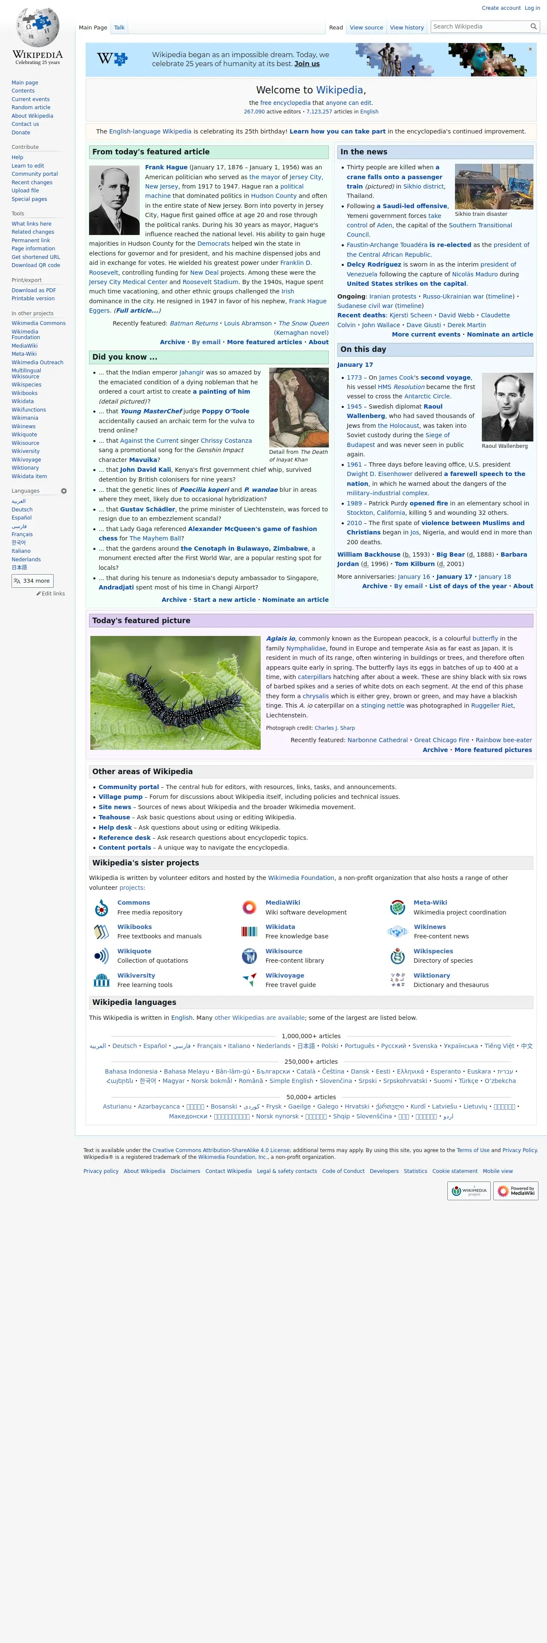The height and width of the screenshot is (1643, 547).
Task: Open Start a new article link
Action: 224,600
